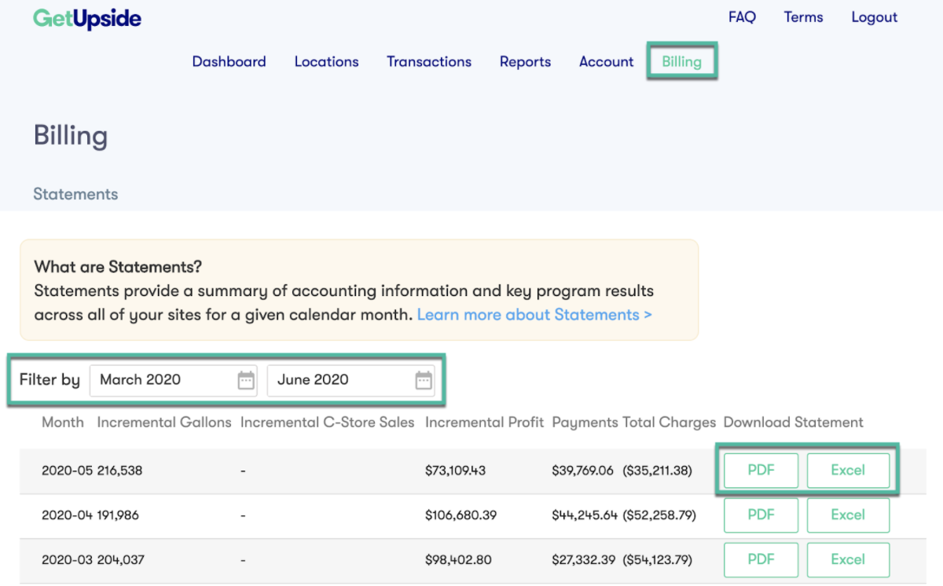
Task: Click Logout to sign out
Action: pos(874,16)
